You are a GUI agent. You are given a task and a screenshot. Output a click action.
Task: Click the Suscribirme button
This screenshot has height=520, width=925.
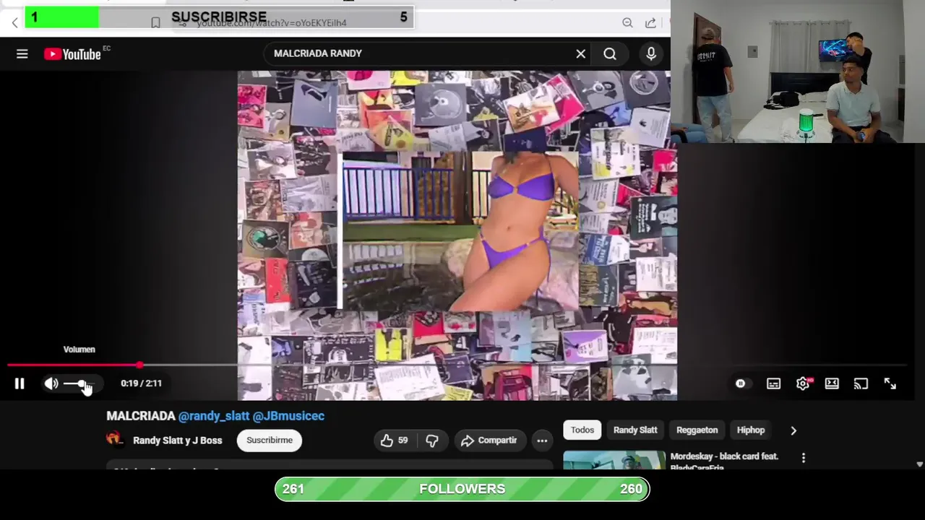point(270,441)
